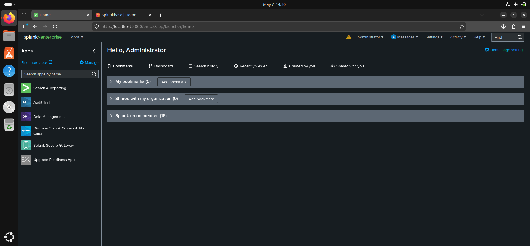Open the Manage apps link
Viewport: 530px width, 246px height.
[x=89, y=62]
